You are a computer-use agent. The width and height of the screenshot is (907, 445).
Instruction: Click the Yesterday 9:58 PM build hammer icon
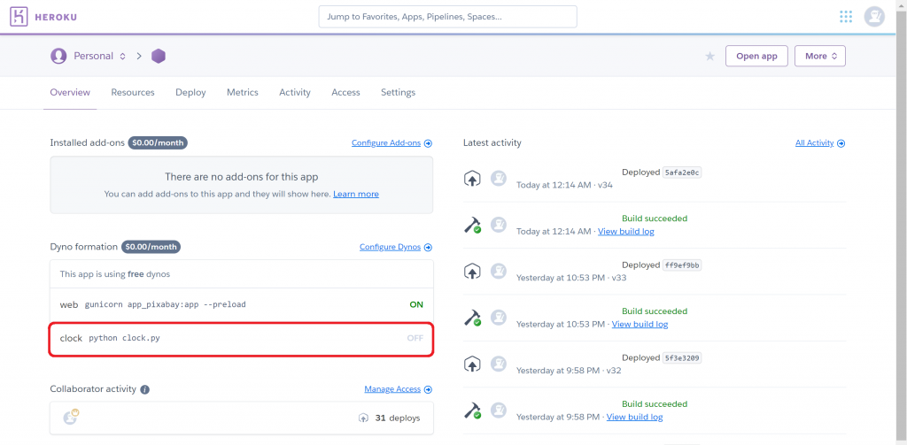pyautogui.click(x=473, y=410)
